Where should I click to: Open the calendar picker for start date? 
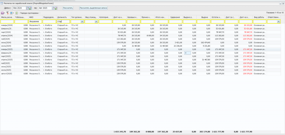27,8
